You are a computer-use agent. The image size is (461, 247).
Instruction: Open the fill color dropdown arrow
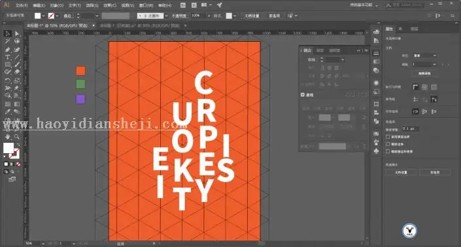pos(43,16)
